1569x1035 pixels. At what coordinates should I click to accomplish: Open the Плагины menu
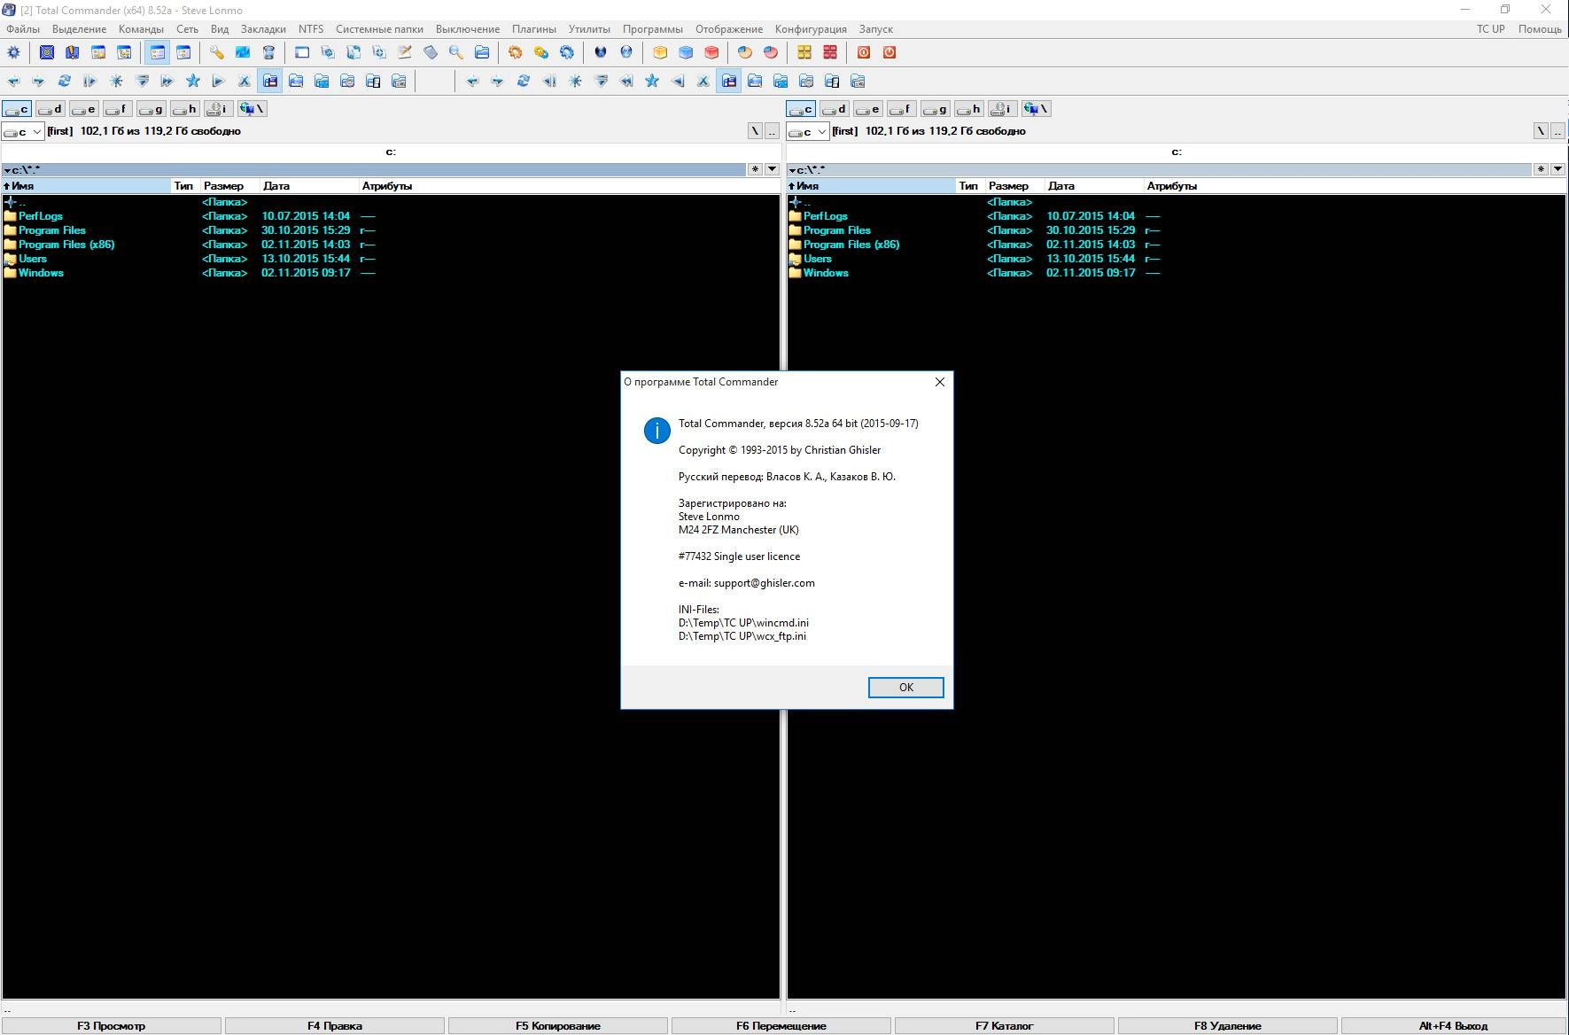coord(534,29)
